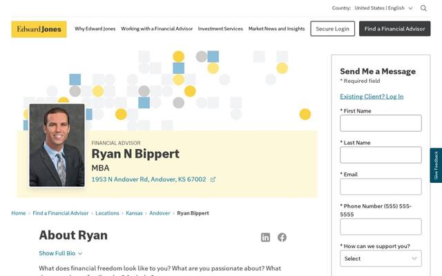Open the Give Feedback side tab
Viewport: 442px width, 276px height.
pyautogui.click(x=436, y=166)
